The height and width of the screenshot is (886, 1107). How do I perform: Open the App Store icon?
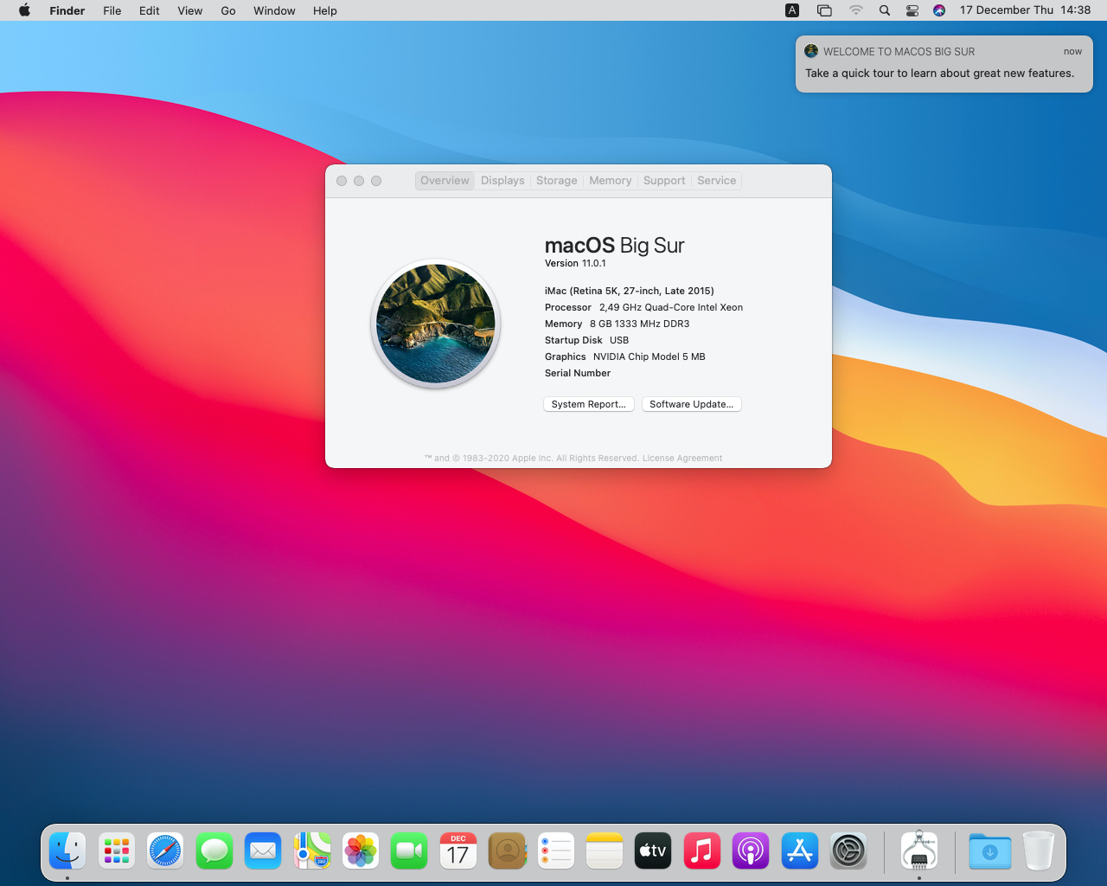click(800, 851)
